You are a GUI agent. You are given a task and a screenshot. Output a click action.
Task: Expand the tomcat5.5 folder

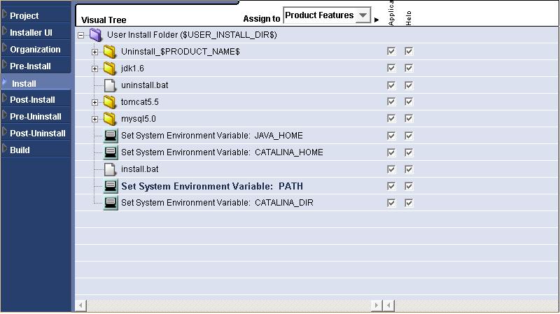(x=94, y=102)
